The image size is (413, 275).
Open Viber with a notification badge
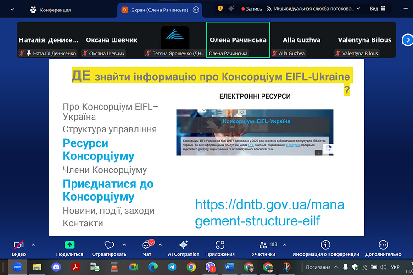point(211,267)
